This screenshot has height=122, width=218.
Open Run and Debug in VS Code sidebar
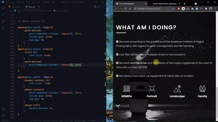[3, 21]
